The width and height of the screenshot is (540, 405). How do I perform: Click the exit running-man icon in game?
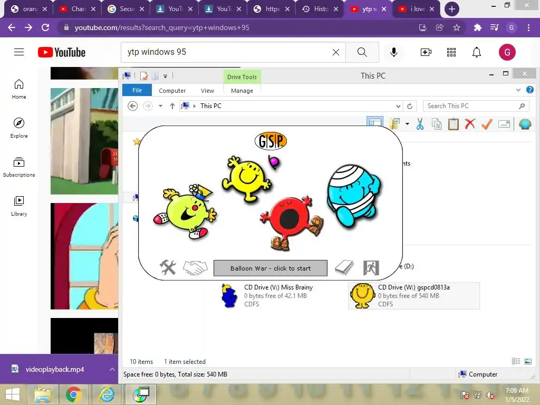click(371, 267)
